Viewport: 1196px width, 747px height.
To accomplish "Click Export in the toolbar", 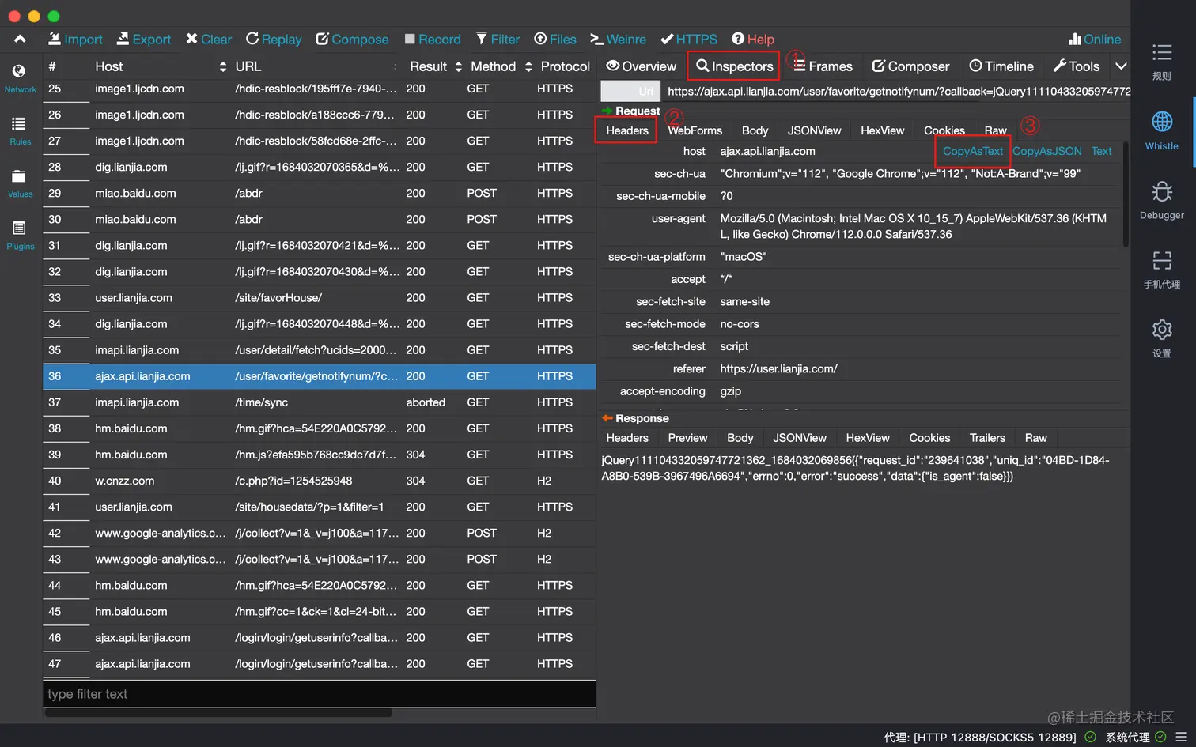I will click(143, 39).
